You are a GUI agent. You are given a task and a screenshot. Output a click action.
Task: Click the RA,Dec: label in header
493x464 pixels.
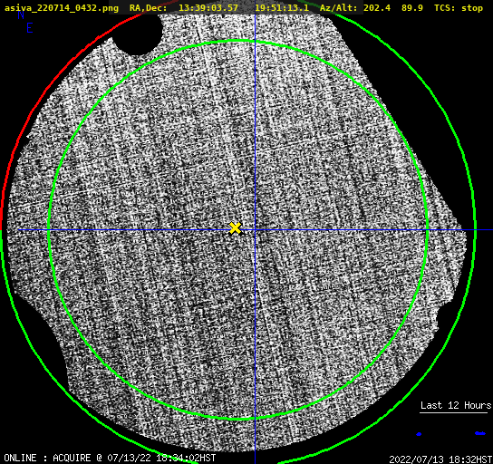148,8
